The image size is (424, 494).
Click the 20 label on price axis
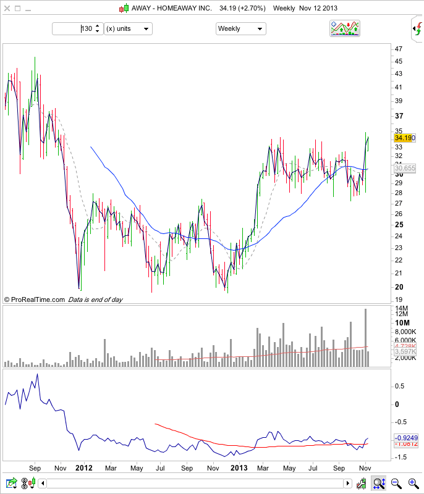[399, 287]
